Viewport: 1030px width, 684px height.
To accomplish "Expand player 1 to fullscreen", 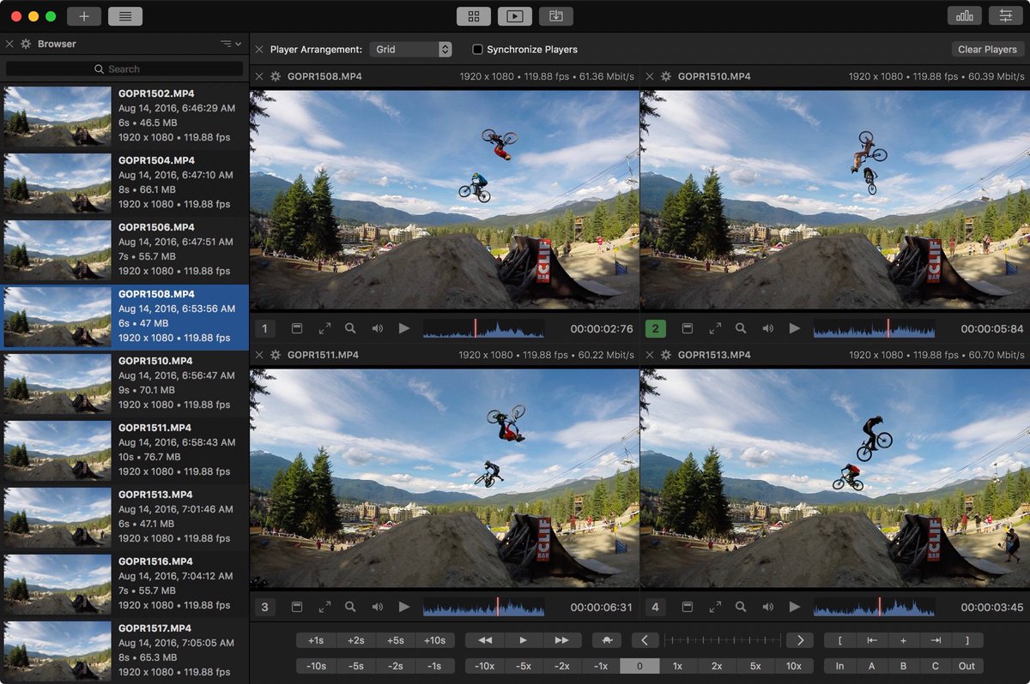I will (x=324, y=328).
